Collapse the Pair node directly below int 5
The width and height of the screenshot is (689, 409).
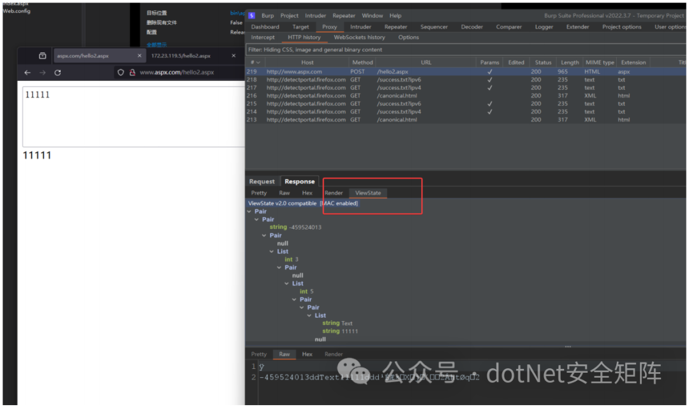point(294,299)
